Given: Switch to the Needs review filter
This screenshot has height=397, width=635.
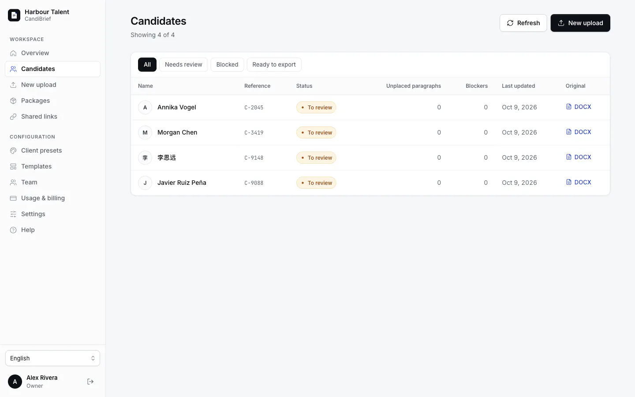Looking at the screenshot, I should [x=183, y=64].
